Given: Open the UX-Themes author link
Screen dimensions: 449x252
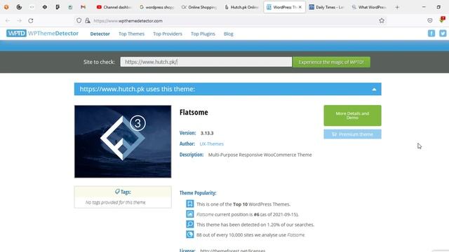Looking at the screenshot, I should coord(211,143).
